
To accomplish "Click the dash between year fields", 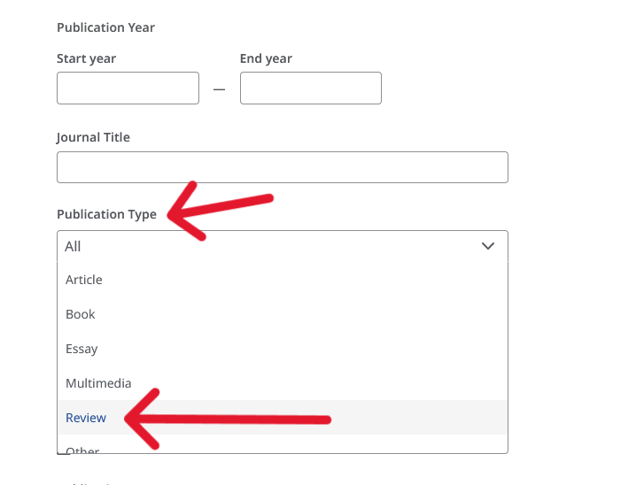I will pyautogui.click(x=220, y=89).
